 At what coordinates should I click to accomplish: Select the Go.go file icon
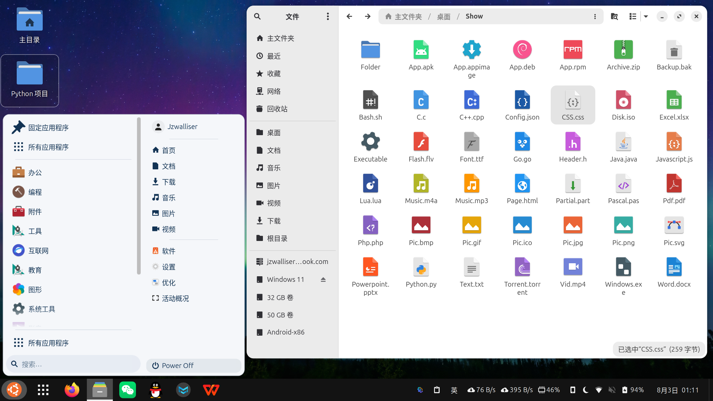click(522, 141)
